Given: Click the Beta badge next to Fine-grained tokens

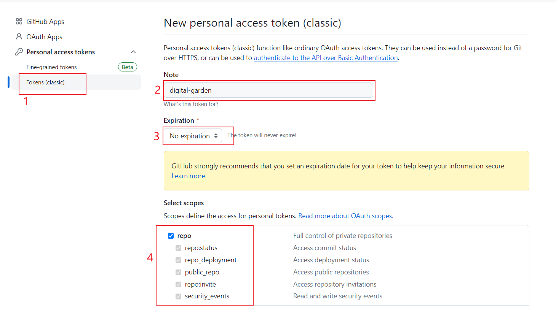Looking at the screenshot, I should coord(127,67).
